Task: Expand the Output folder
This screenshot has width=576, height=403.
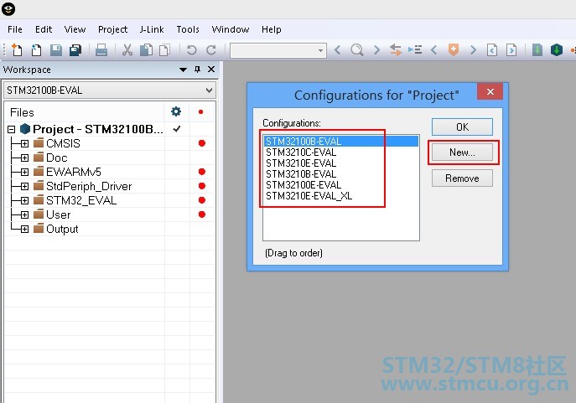Action: tap(24, 229)
